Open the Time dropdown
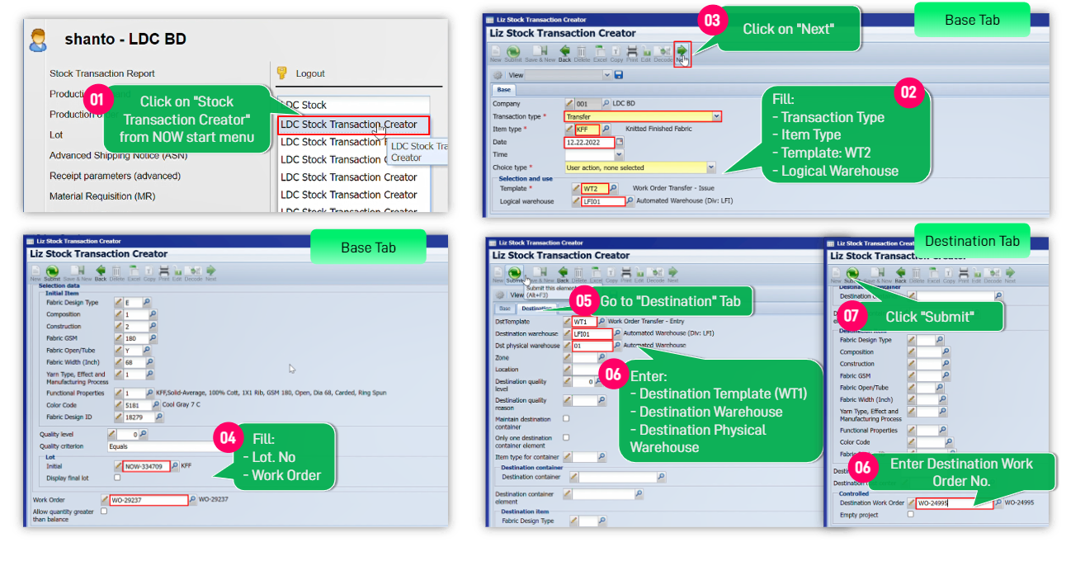The image size is (1085, 561). pyautogui.click(x=619, y=154)
